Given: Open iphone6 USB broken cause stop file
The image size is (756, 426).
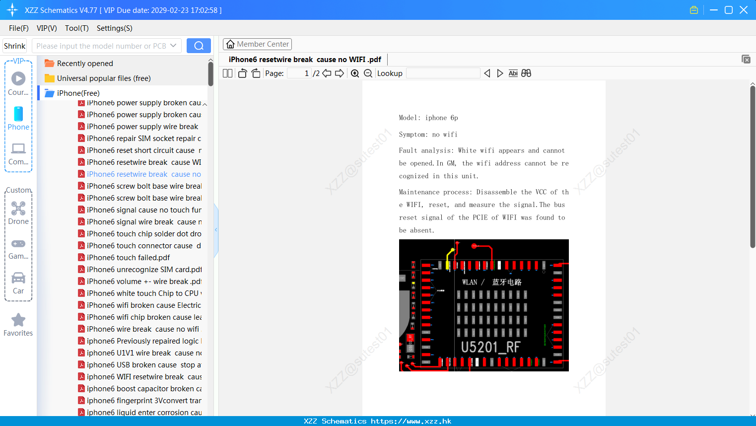Looking at the screenshot, I should click(139, 365).
